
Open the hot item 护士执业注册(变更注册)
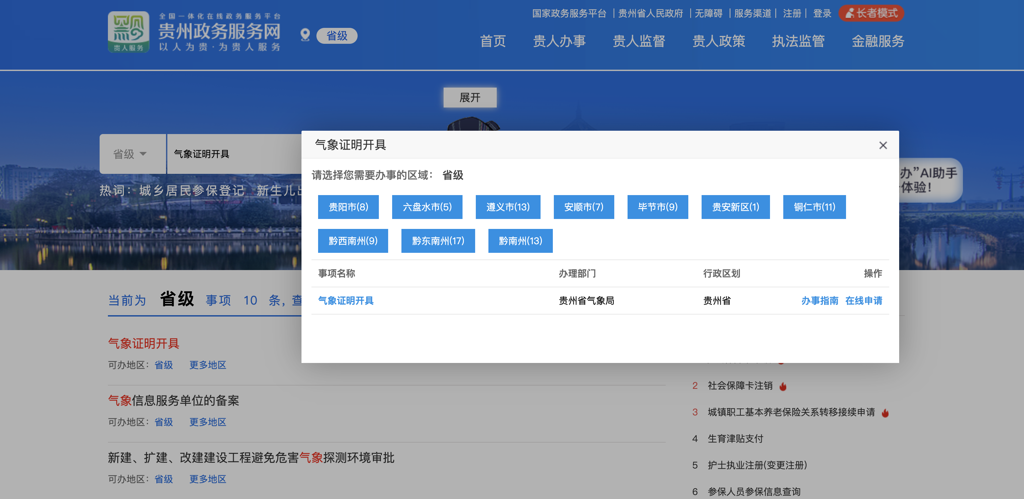[757, 465]
